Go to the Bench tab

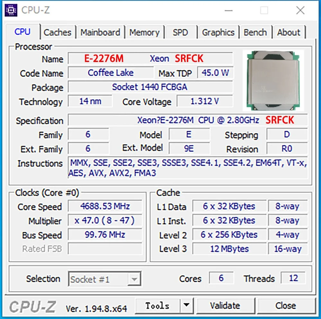click(x=256, y=32)
